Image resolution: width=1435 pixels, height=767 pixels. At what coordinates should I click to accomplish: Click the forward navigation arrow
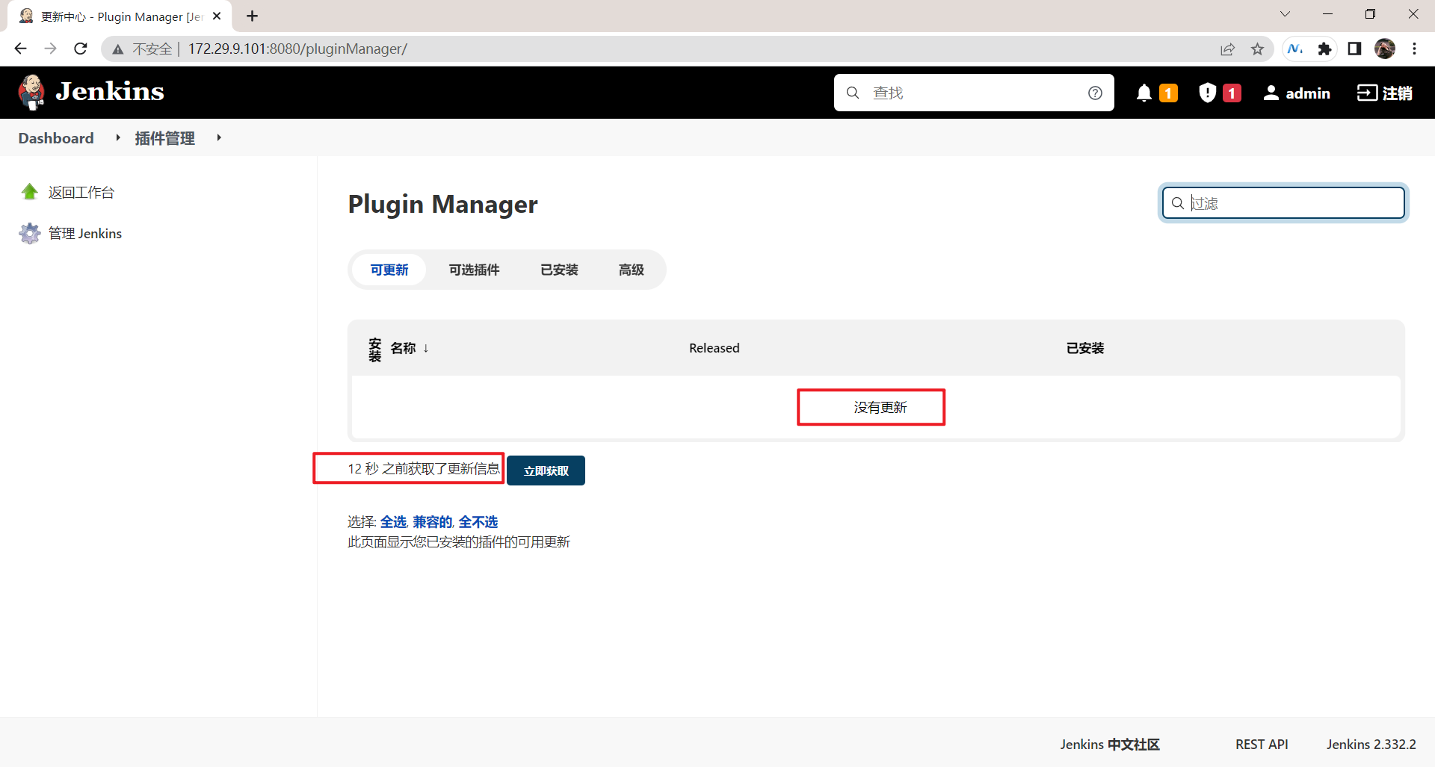point(50,49)
